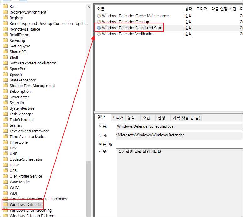Screen dimensions: 243x217
Task: Click the Registry folder icon
Action: (x=5, y=18)
